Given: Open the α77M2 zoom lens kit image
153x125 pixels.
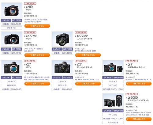Looking at the screenshot, I should (x=62, y=39).
